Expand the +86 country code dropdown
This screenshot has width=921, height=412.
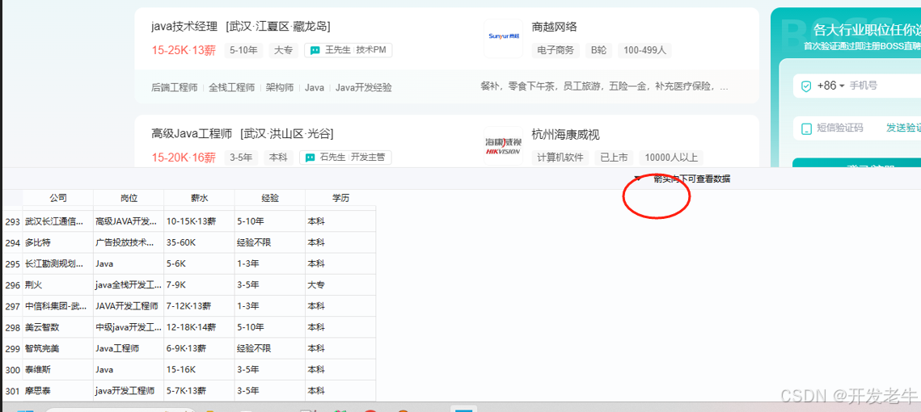pyautogui.click(x=830, y=86)
